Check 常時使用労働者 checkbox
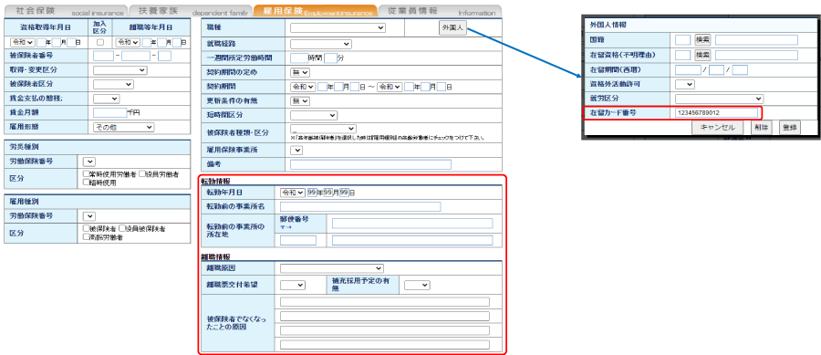 pos(86,173)
